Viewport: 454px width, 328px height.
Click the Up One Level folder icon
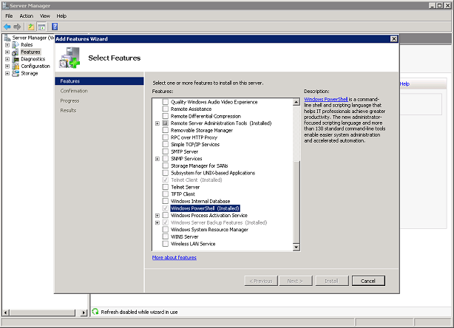tap(31, 27)
